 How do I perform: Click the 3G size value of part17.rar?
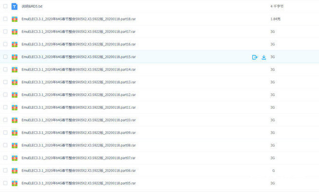click(273, 32)
